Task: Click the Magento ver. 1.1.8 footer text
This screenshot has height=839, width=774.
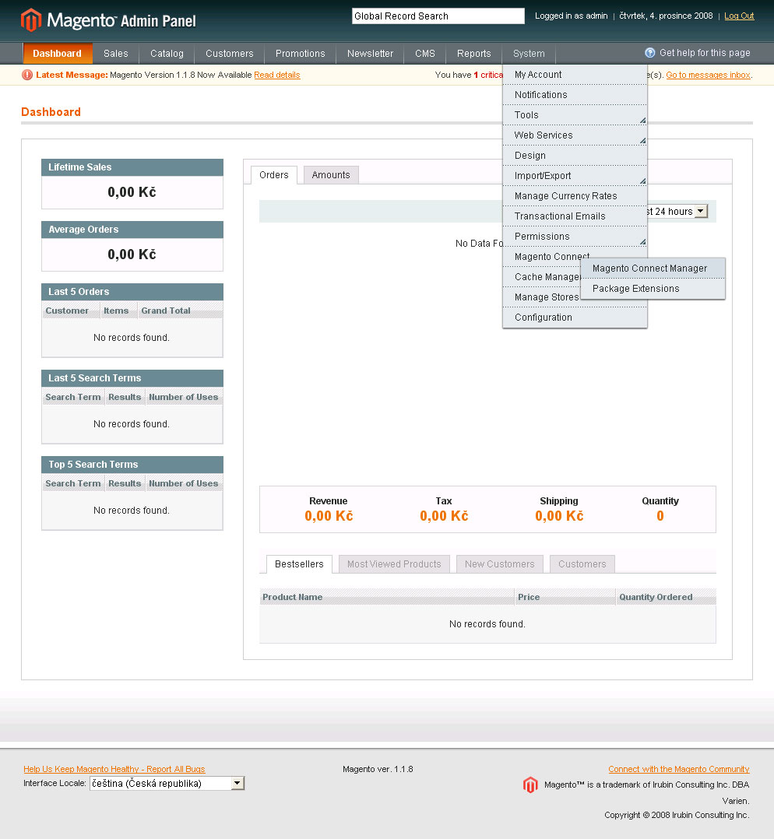Action: pyautogui.click(x=378, y=769)
